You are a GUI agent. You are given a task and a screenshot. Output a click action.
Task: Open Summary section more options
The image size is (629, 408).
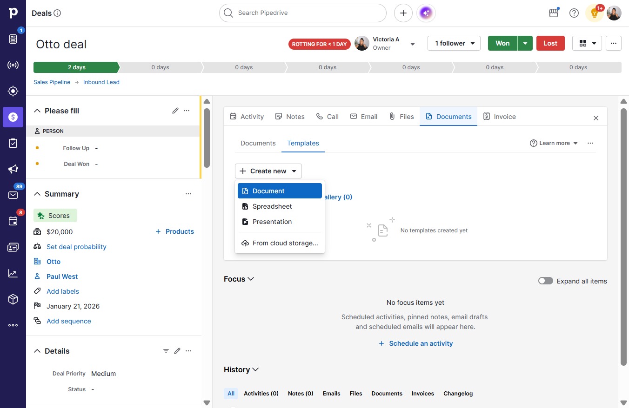pyautogui.click(x=188, y=194)
